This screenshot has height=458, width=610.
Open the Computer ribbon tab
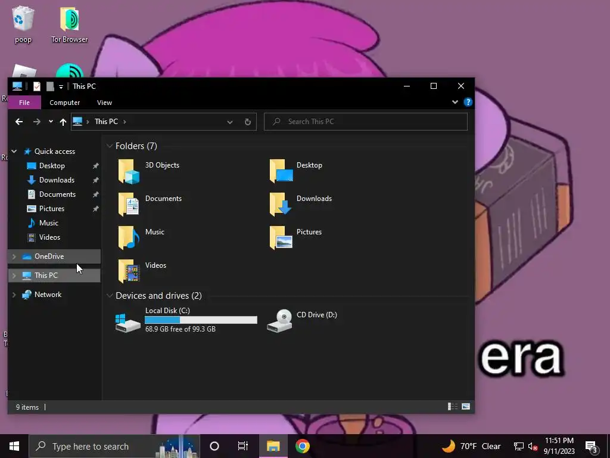pyautogui.click(x=64, y=103)
